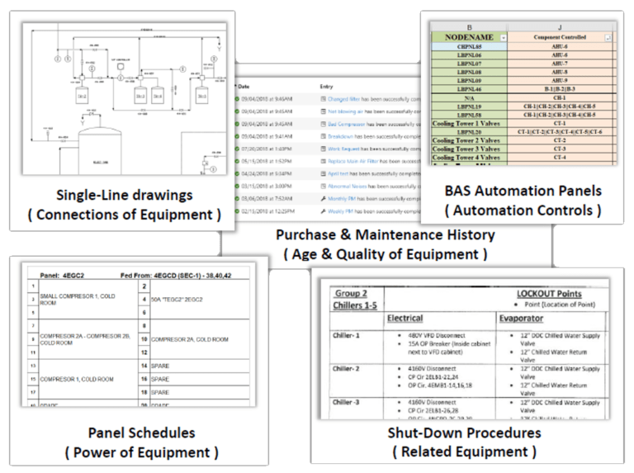Image resolution: width=634 pixels, height=473 pixels.
Task: Click green status dot on Weekly PM row
Action: (x=238, y=211)
